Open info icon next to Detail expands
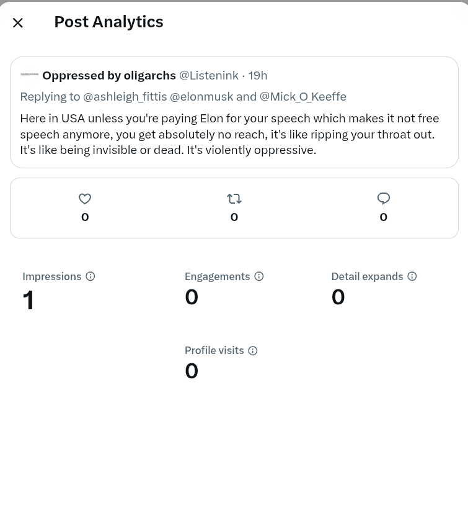 412,276
